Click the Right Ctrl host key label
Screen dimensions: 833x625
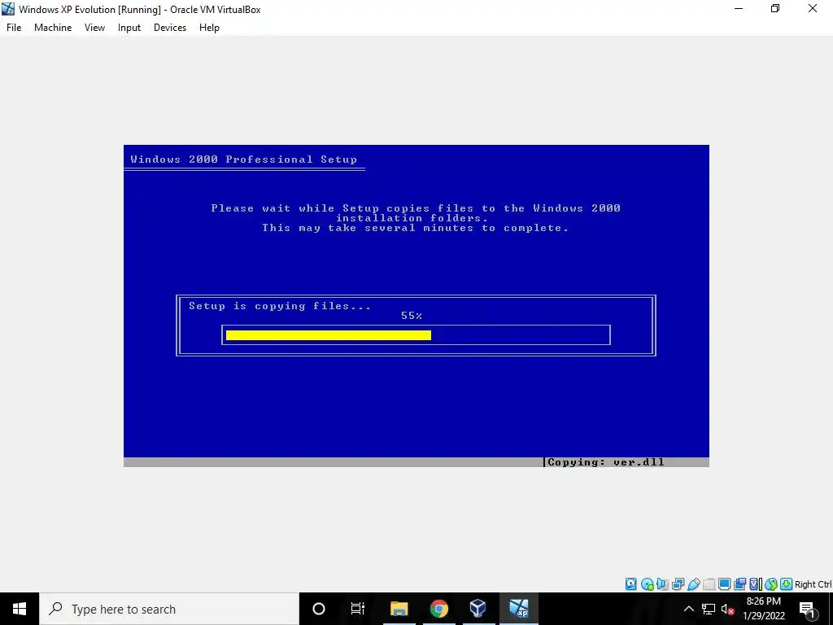813,584
